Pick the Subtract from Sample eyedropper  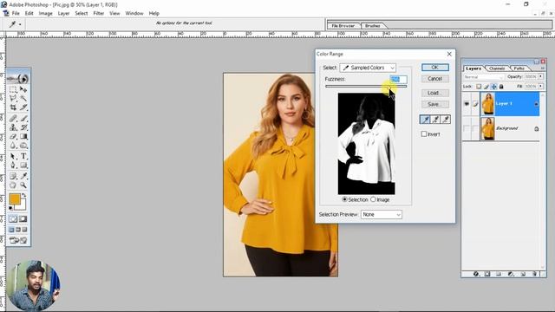[445, 120]
